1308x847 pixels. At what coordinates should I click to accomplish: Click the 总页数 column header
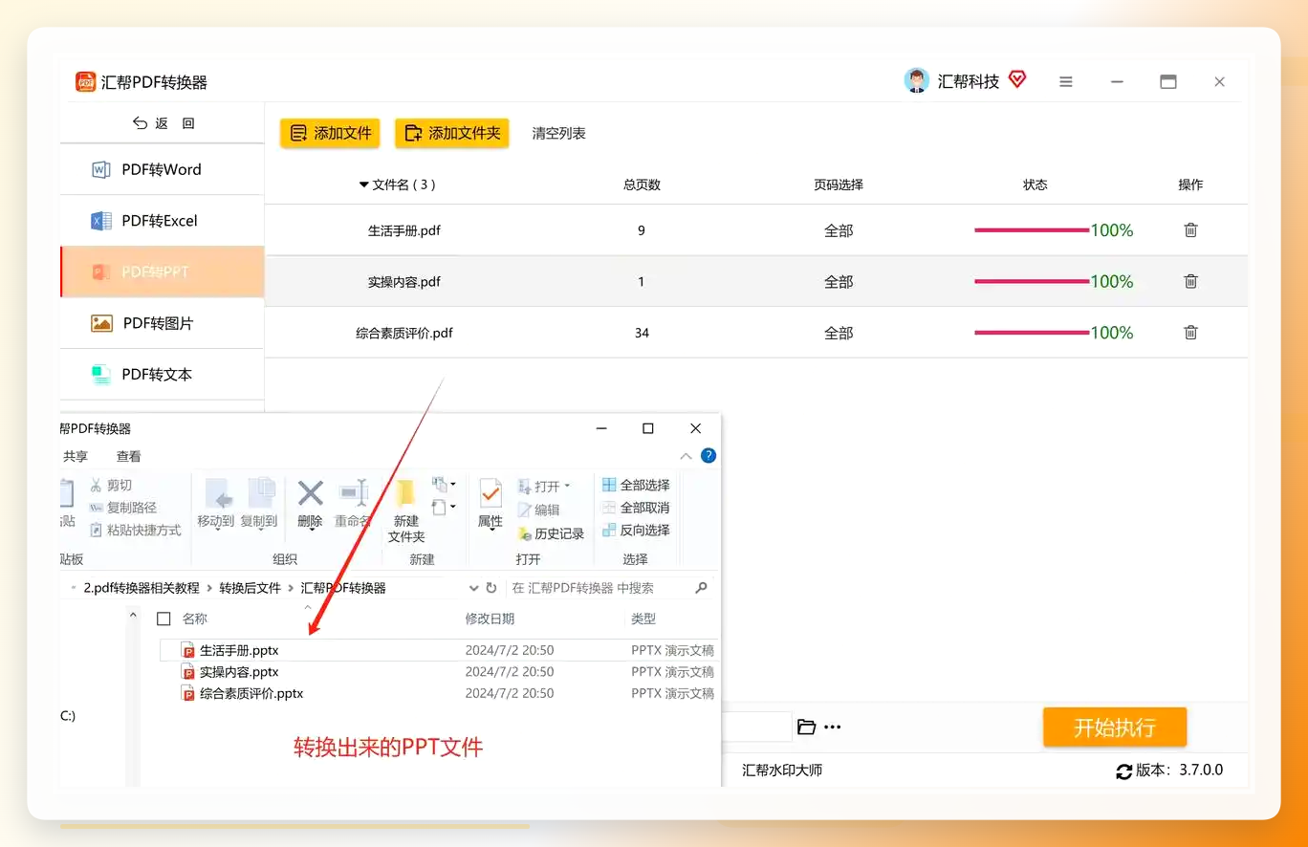[x=642, y=185]
